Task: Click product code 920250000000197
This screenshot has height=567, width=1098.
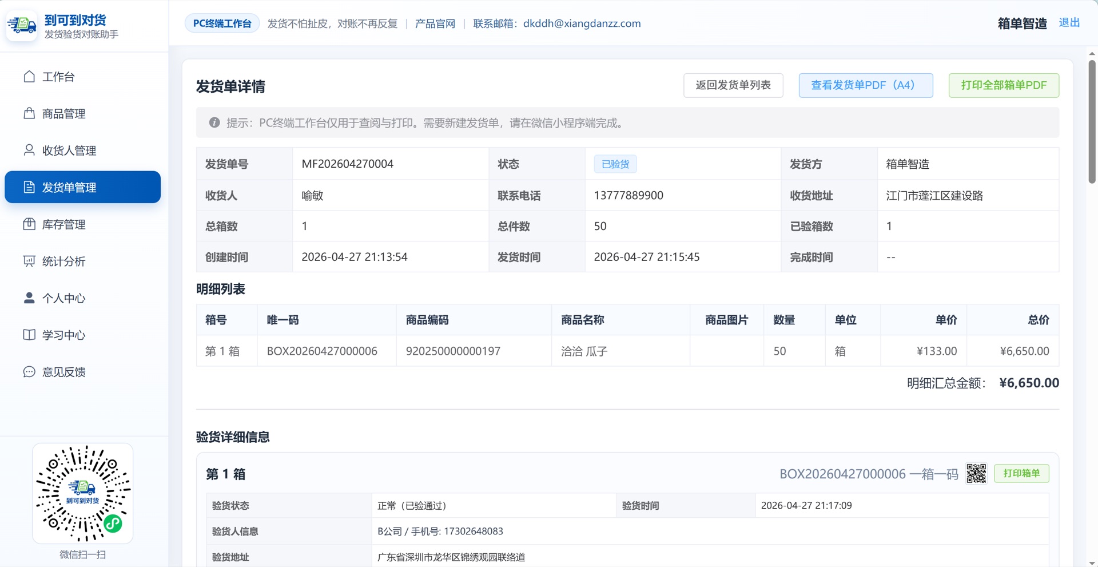Action: pos(453,351)
